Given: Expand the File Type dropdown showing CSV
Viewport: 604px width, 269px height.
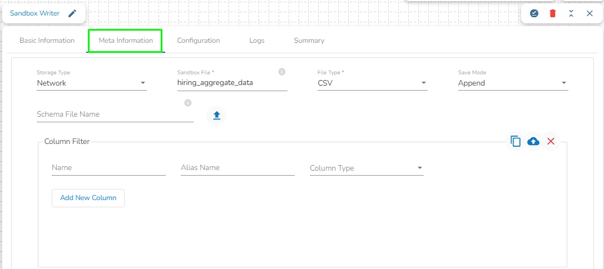Looking at the screenshot, I should coord(372,83).
